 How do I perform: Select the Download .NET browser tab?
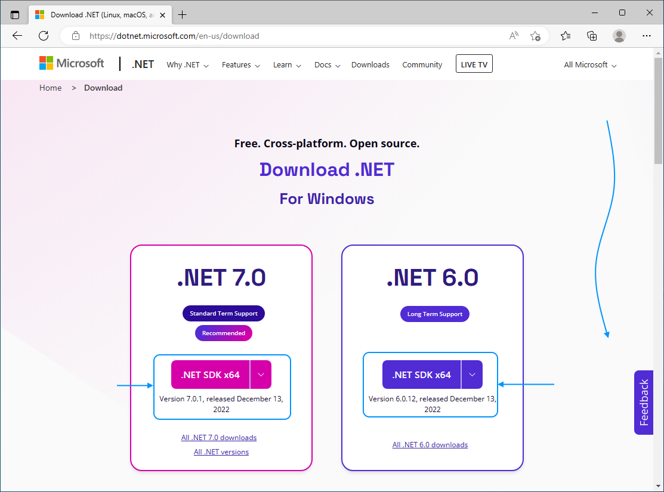click(101, 15)
